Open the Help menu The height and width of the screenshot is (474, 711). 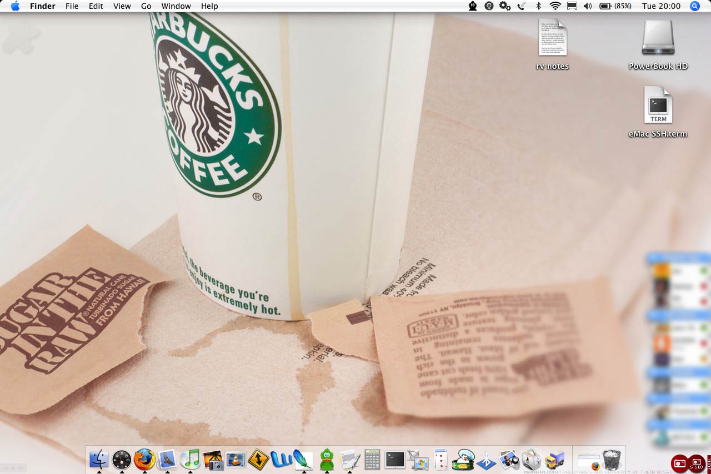coord(209,6)
